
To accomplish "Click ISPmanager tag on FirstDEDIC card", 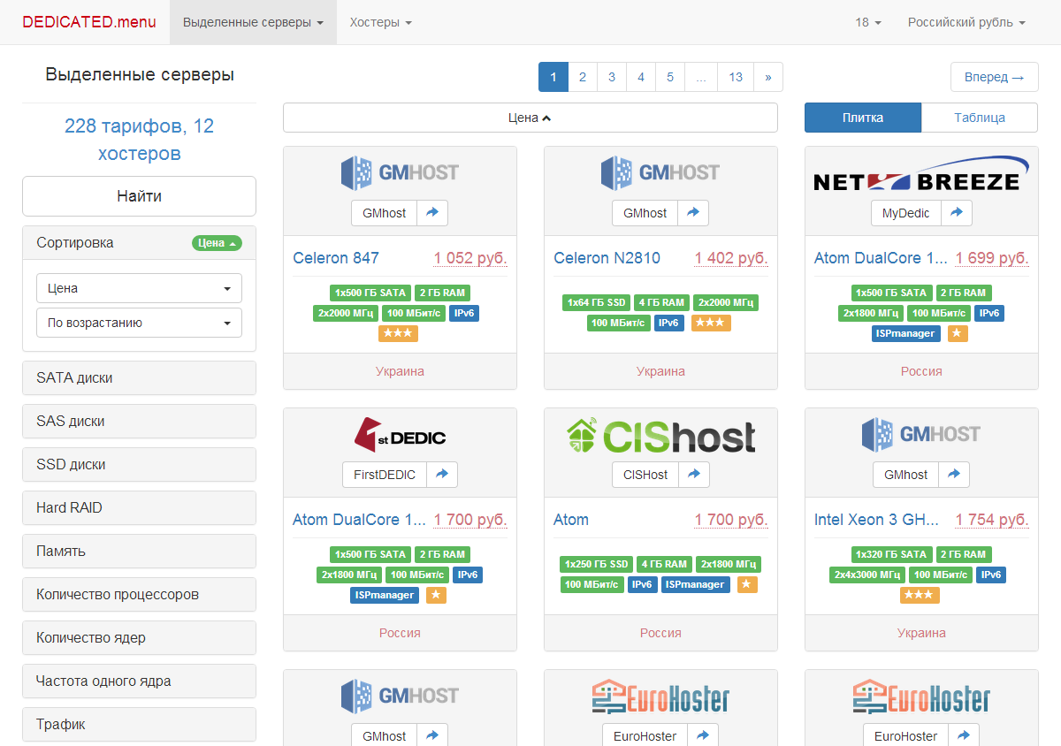I will [385, 595].
